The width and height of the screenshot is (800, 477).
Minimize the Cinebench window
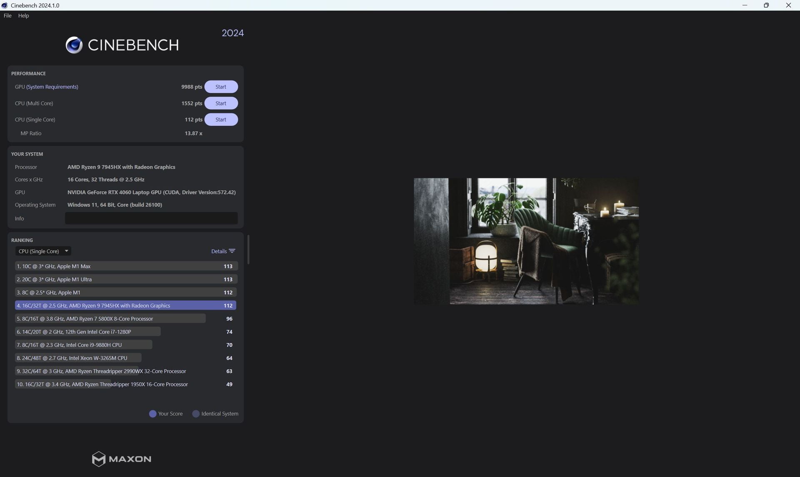click(x=745, y=5)
